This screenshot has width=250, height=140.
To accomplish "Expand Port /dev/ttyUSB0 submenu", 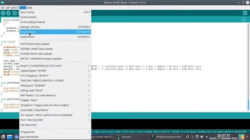I will click(x=55, y=120).
